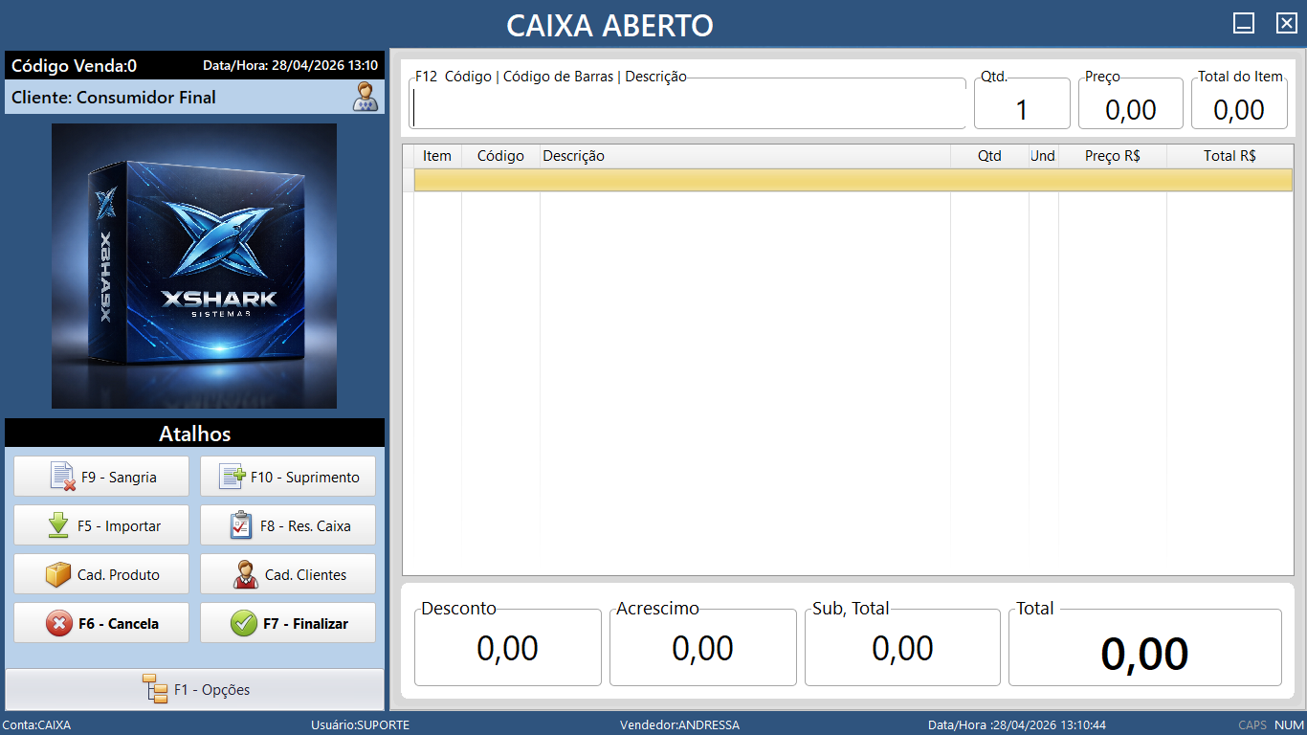Click the "Código Venda:0" text
This screenshot has height=735, width=1307.
75,66
